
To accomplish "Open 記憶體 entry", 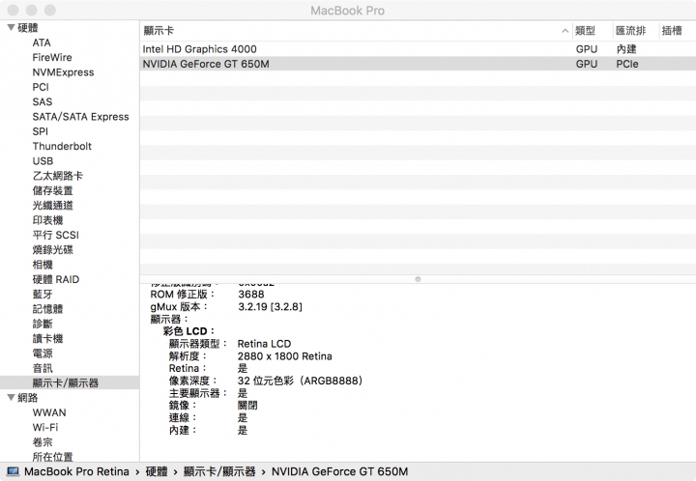I will (47, 309).
